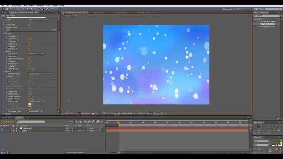Click the Death Color swatch
This screenshot has height=159, width=283.
pyautogui.click(x=30, y=106)
